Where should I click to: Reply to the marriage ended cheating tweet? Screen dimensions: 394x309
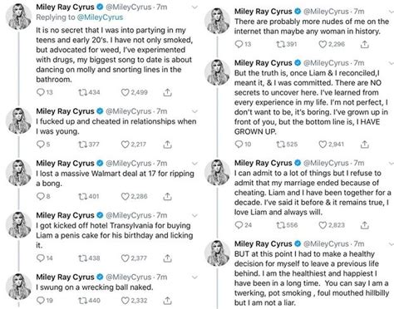coord(239,225)
